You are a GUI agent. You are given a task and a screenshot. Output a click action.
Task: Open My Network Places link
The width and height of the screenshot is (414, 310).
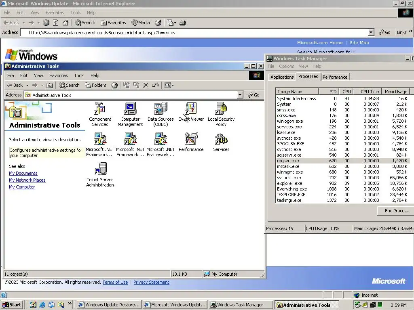(27, 180)
